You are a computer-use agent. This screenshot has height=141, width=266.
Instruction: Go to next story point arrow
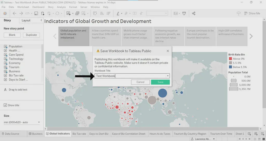[251, 36]
